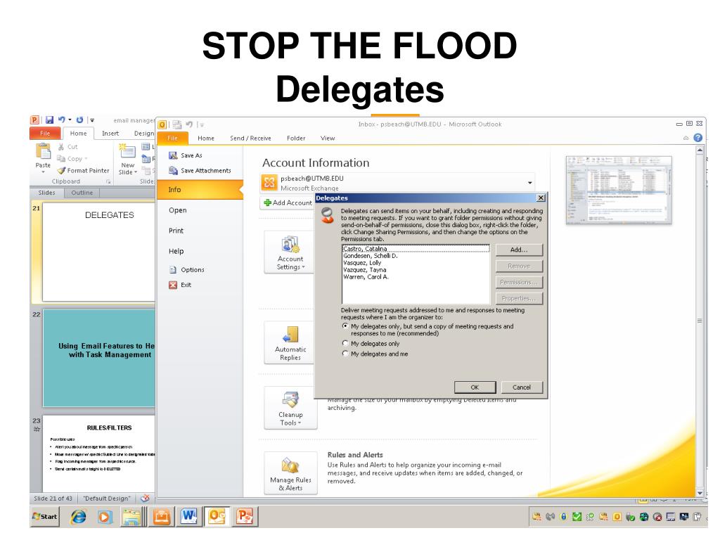Click the Outlook Help question mark icon
This screenshot has height=540, width=720.
point(697,138)
